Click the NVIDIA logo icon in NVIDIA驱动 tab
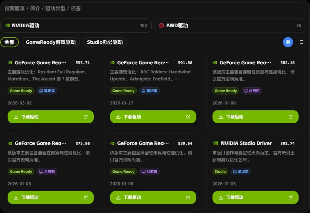310x213 pixels. [7, 25]
